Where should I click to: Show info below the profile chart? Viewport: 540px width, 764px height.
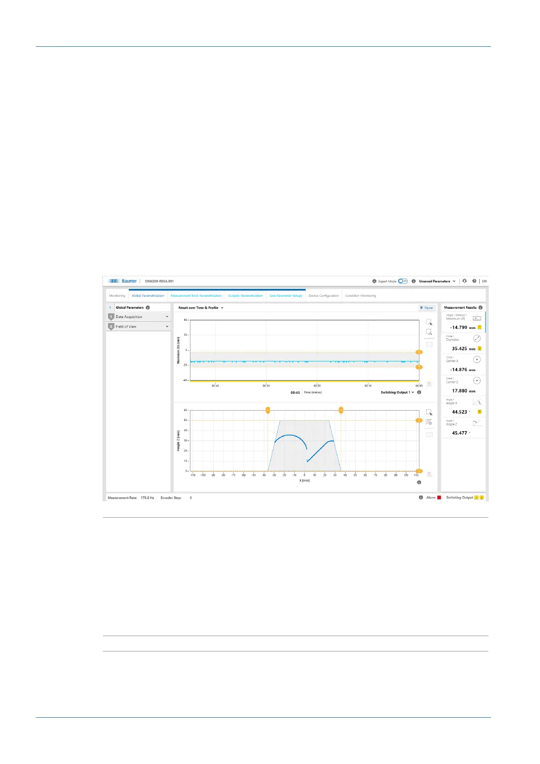tap(419, 483)
